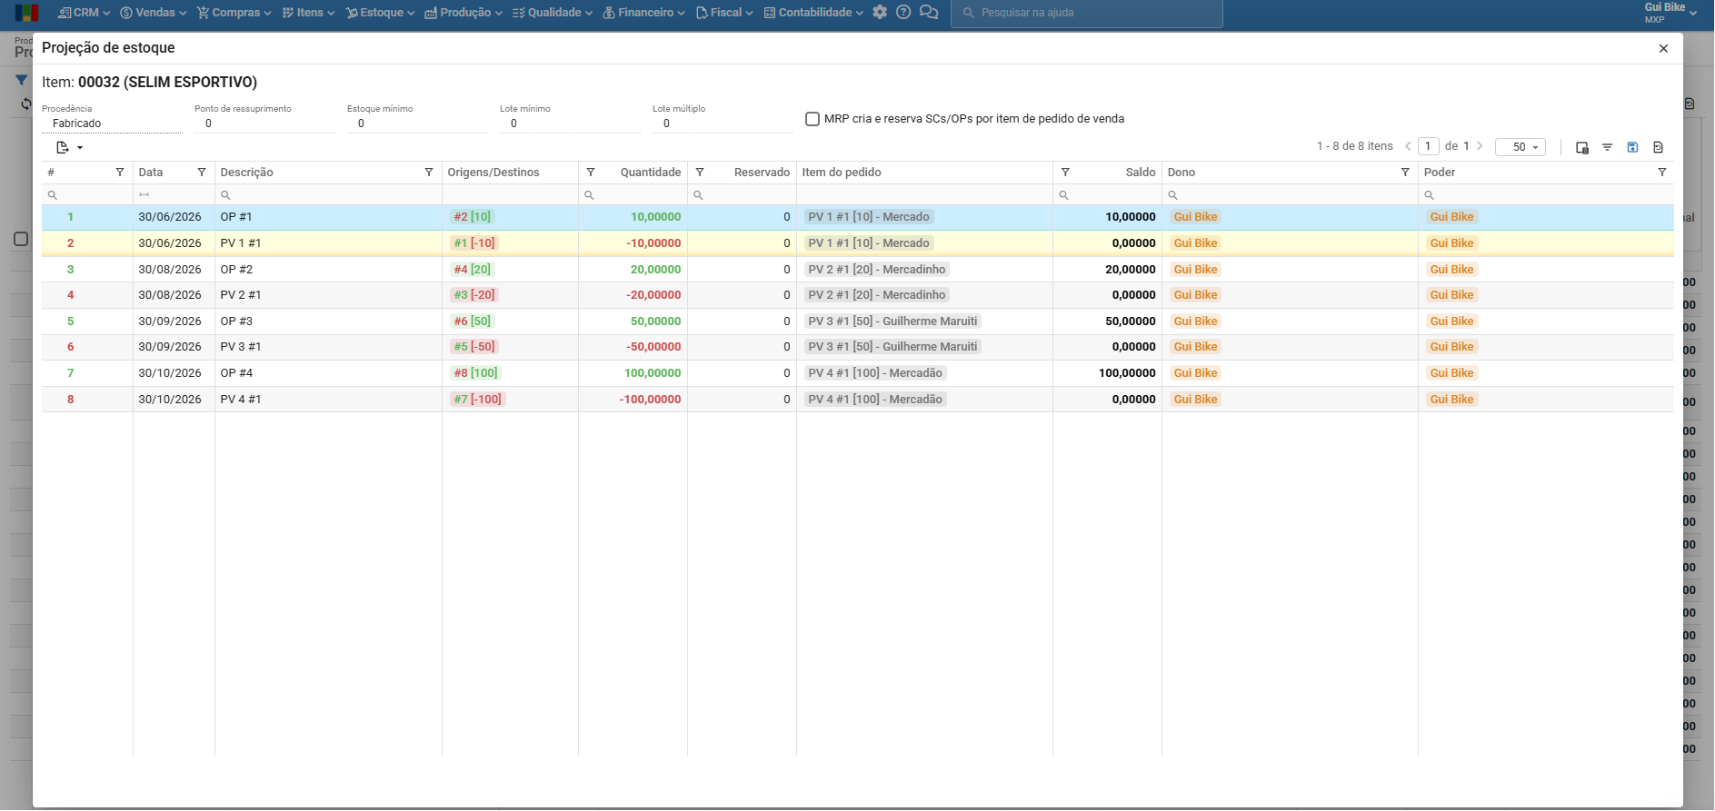1715x811 pixels.
Task: Click the PV 3 #1 [50] - Guilherme Maruiti tag in row 5
Action: point(892,321)
